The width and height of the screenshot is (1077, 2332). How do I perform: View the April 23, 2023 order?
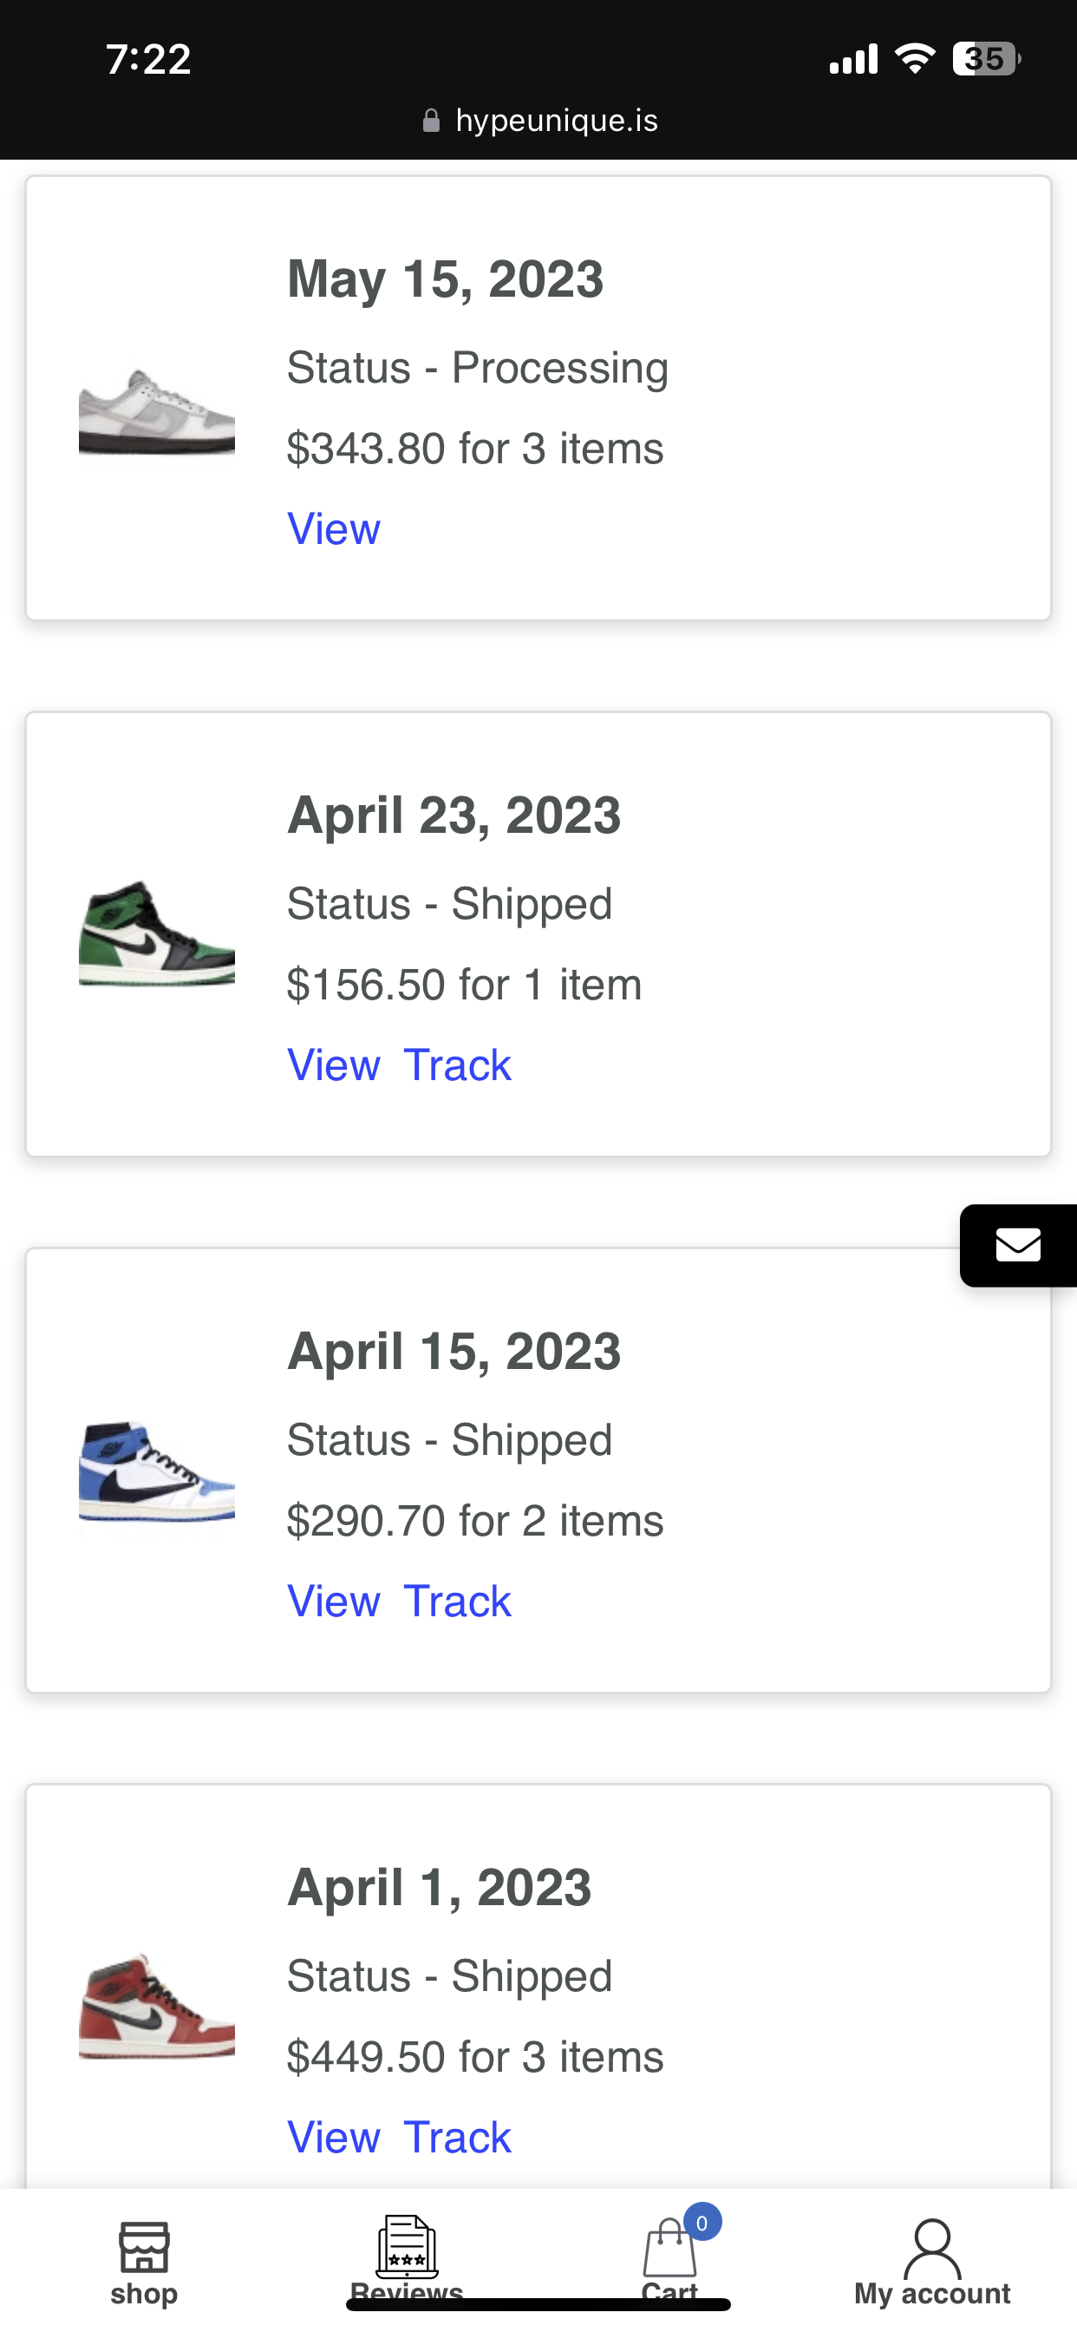[x=333, y=1064]
